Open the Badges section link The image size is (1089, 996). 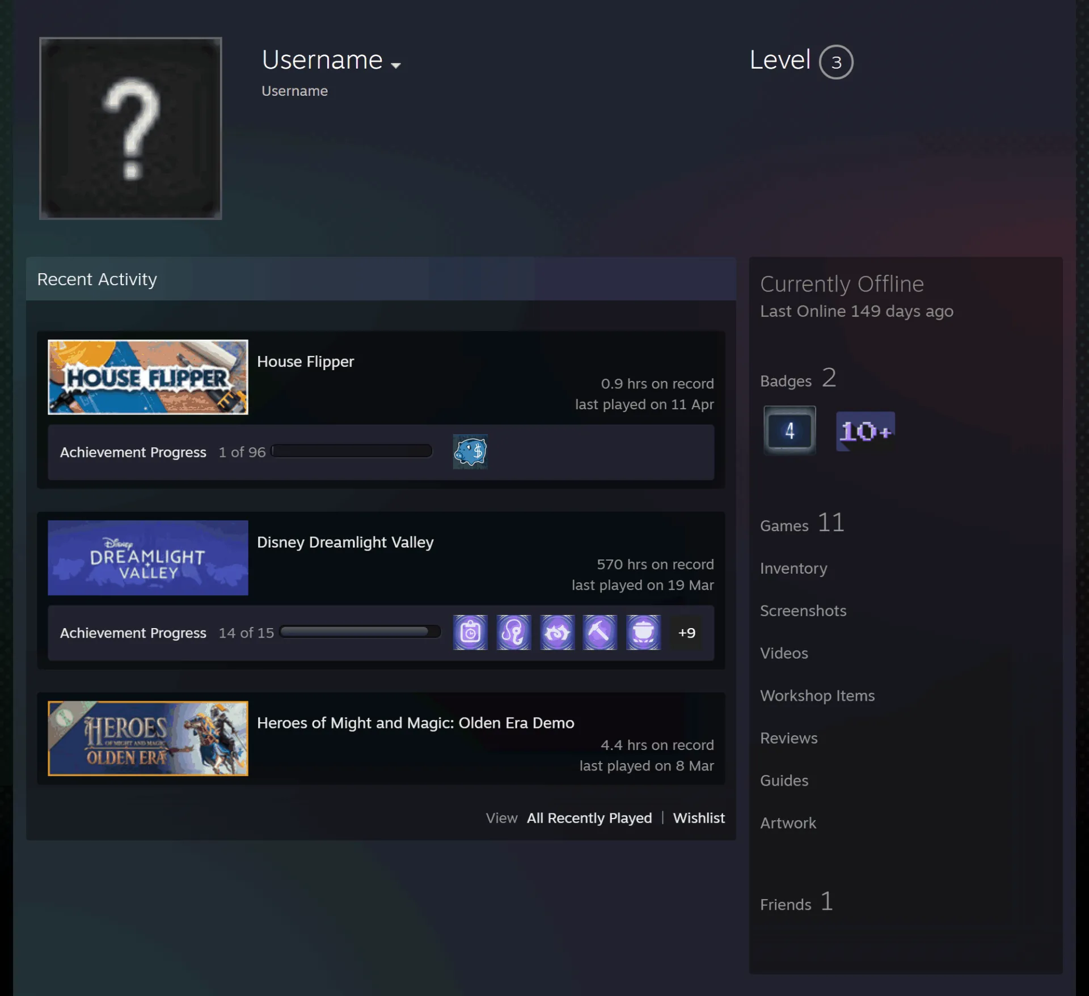798,379
